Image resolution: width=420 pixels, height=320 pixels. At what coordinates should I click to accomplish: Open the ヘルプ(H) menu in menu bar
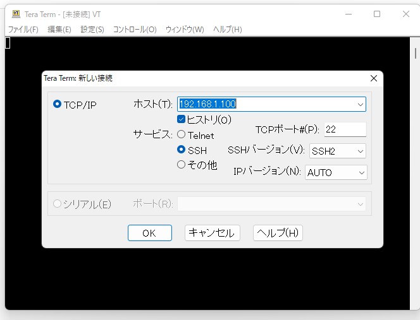coord(228,30)
